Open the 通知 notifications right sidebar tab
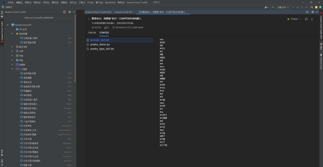 click(321, 47)
